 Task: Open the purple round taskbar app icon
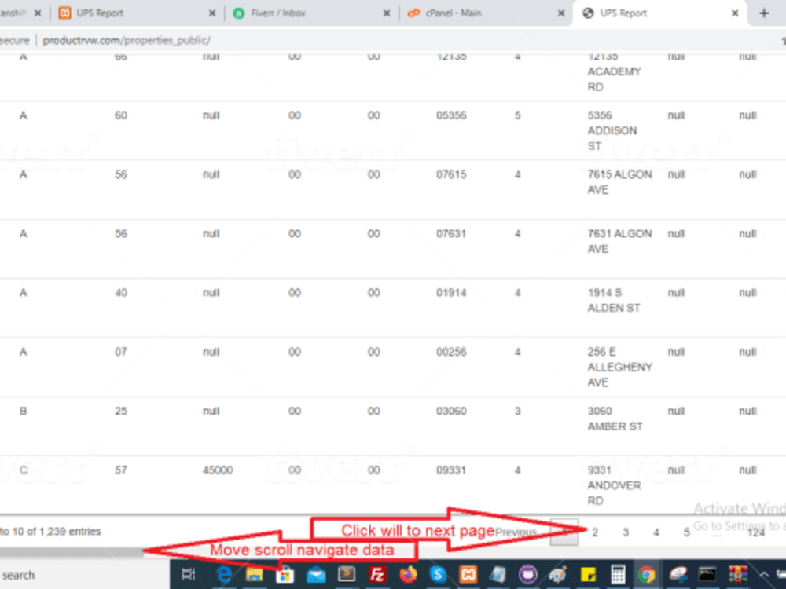click(x=528, y=575)
